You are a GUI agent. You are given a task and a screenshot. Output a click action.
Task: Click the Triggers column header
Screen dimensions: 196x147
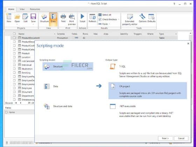138,34
